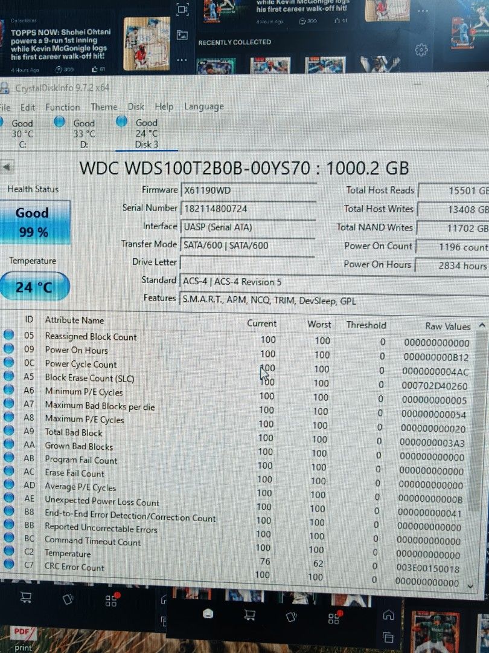Image resolution: width=489 pixels, height=653 pixels.
Task: Click status icon of CRC Error Count row
Action: click(x=8, y=564)
